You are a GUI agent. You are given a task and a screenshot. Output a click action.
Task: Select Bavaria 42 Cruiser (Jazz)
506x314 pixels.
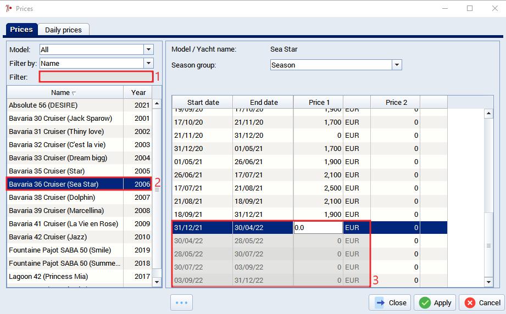tap(79, 237)
